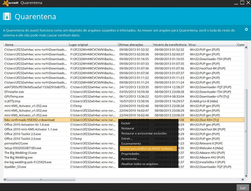Click the scroll right arrow of horizontal scrollbar
251x191 pixels.
[x=243, y=179]
